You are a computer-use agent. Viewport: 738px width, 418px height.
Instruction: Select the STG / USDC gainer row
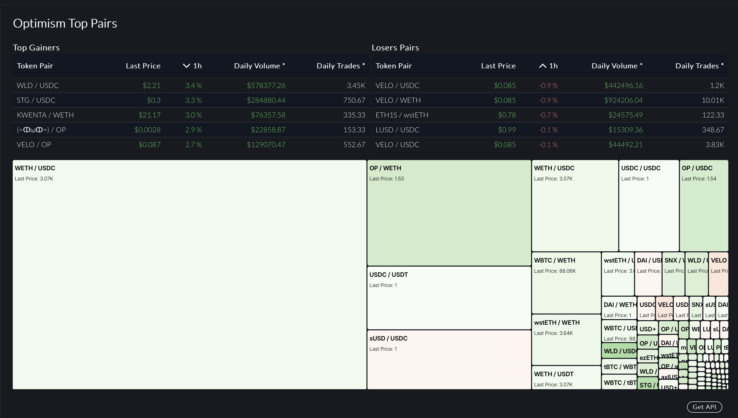(191, 100)
